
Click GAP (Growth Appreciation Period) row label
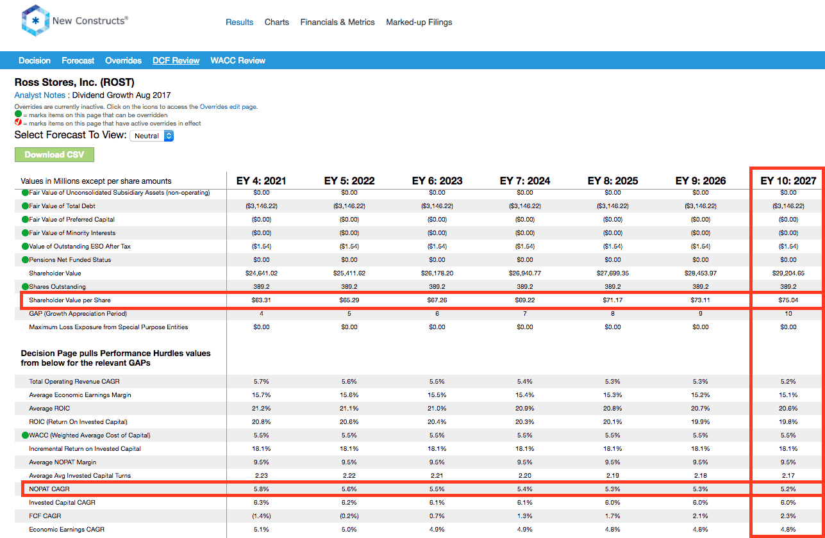tap(78, 314)
